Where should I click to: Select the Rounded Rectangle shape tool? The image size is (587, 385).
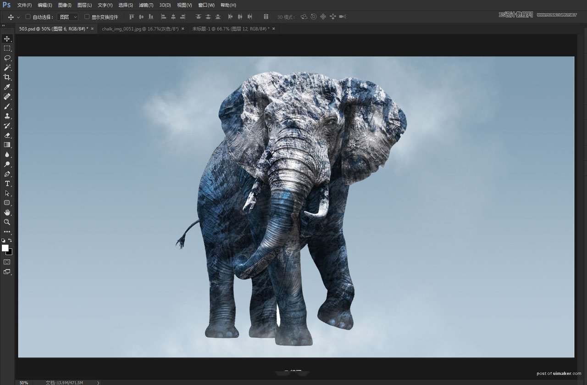click(7, 202)
